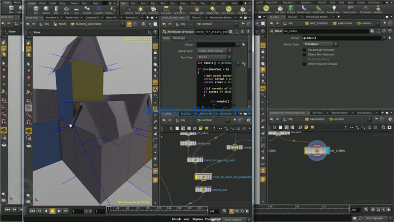Viewport: 394px width, 222px height.
Task: Click stop playback button
Action: (52, 211)
